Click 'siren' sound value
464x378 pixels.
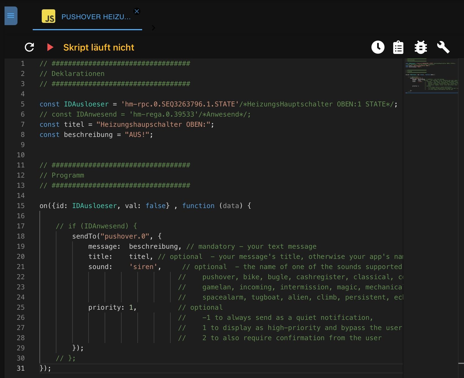click(143, 267)
